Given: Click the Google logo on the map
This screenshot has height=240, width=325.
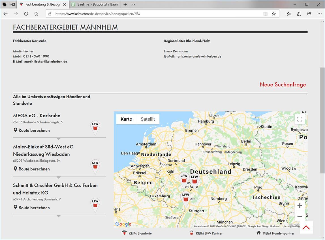Looking at the screenshot, I should 123,224.
